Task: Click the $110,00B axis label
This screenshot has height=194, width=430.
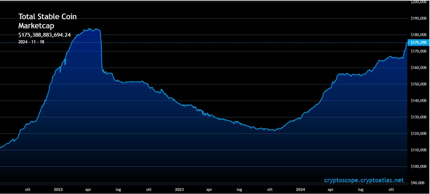Action: (x=419, y=150)
